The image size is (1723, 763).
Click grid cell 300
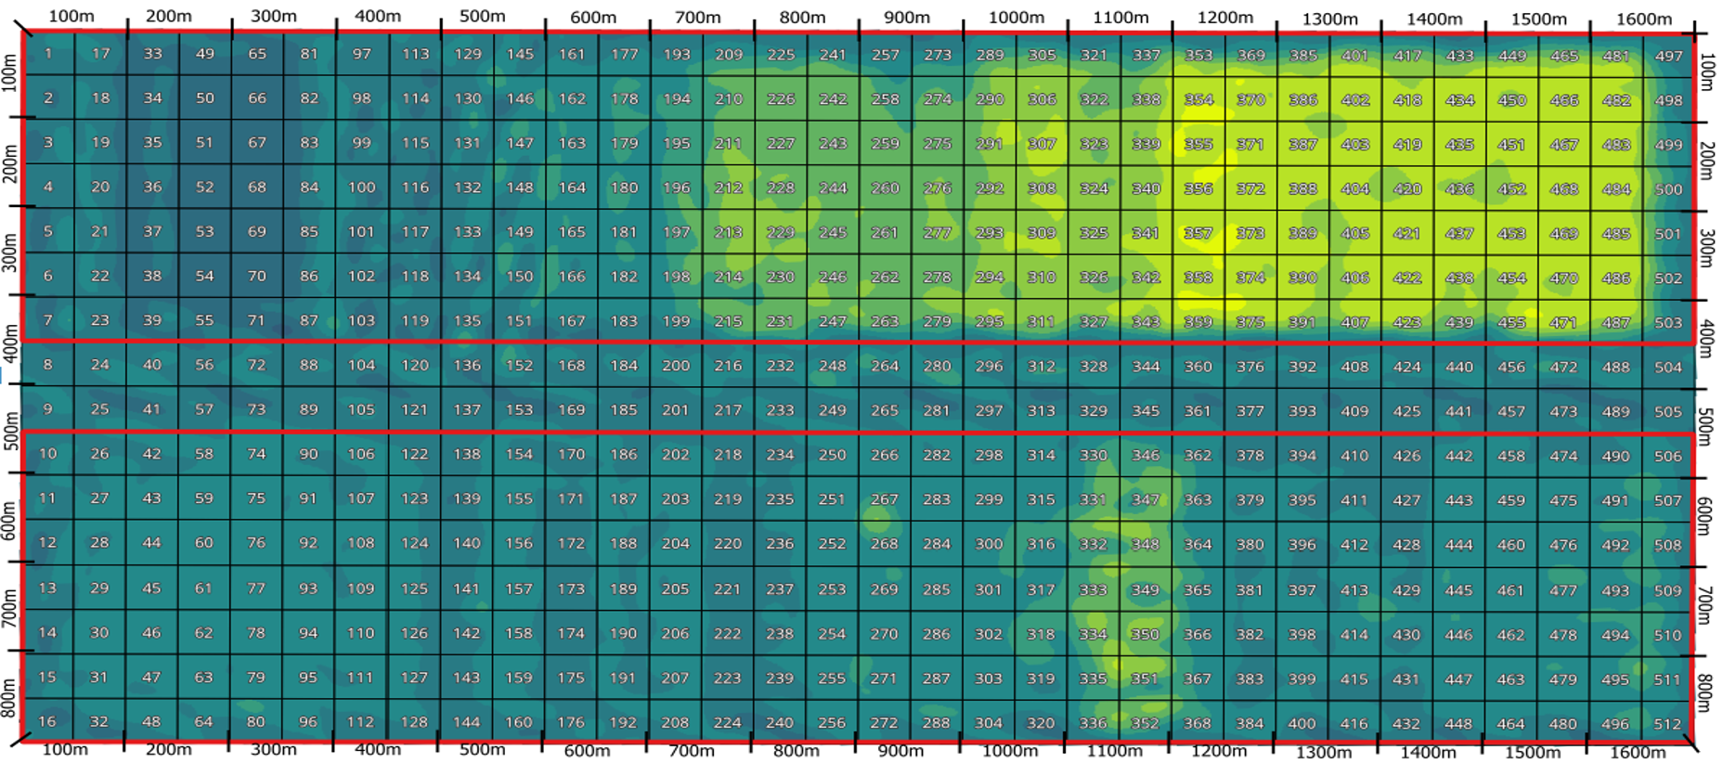coord(989,544)
